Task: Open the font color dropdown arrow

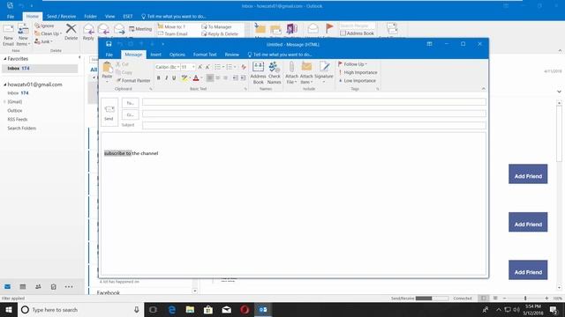Action: [x=201, y=78]
